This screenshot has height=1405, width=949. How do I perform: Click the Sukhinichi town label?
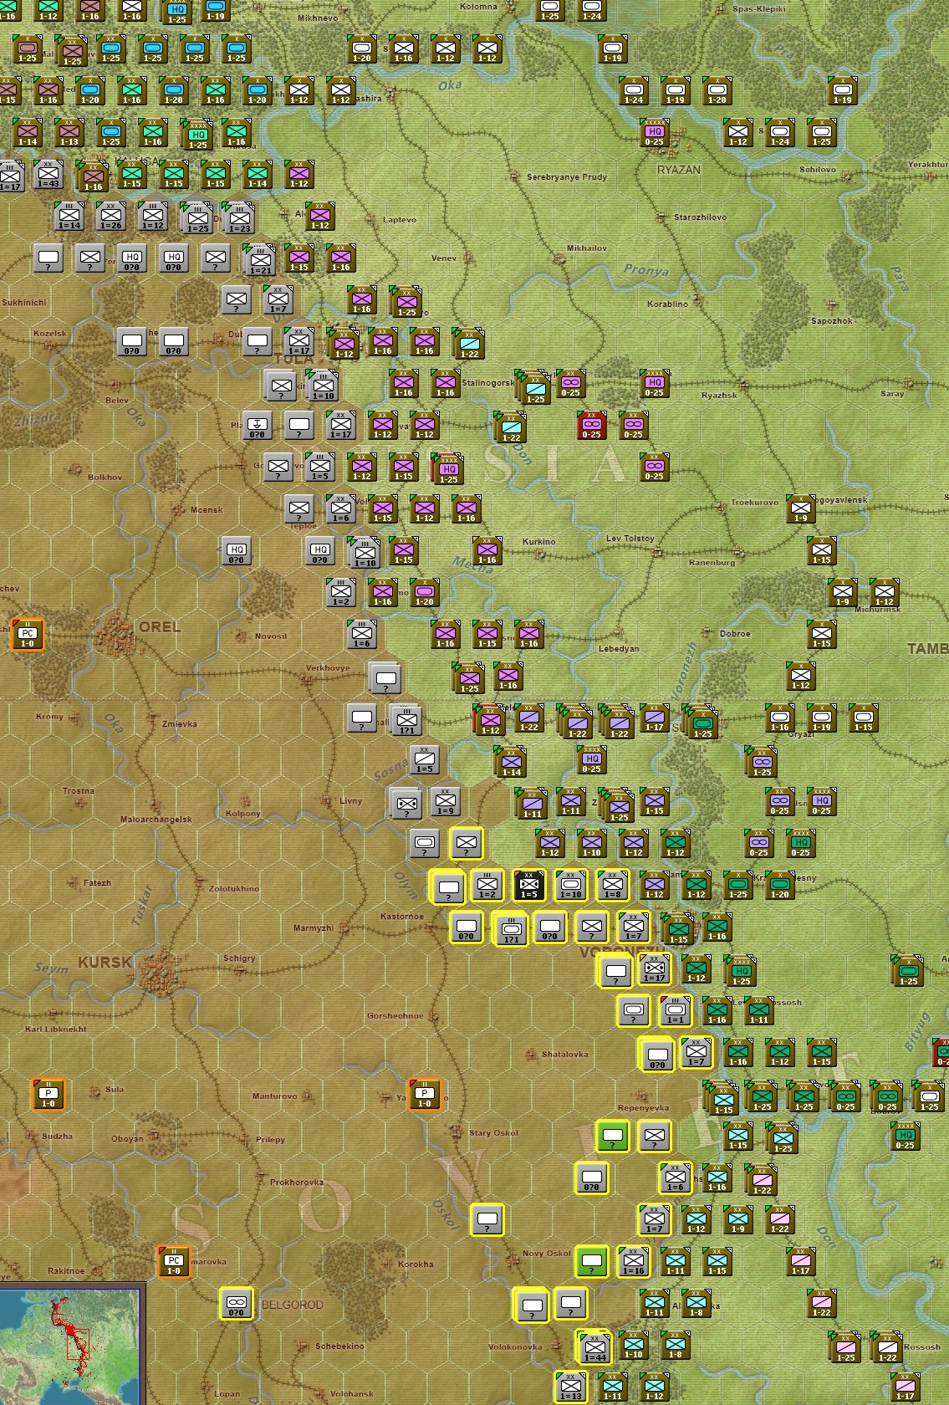point(23,302)
